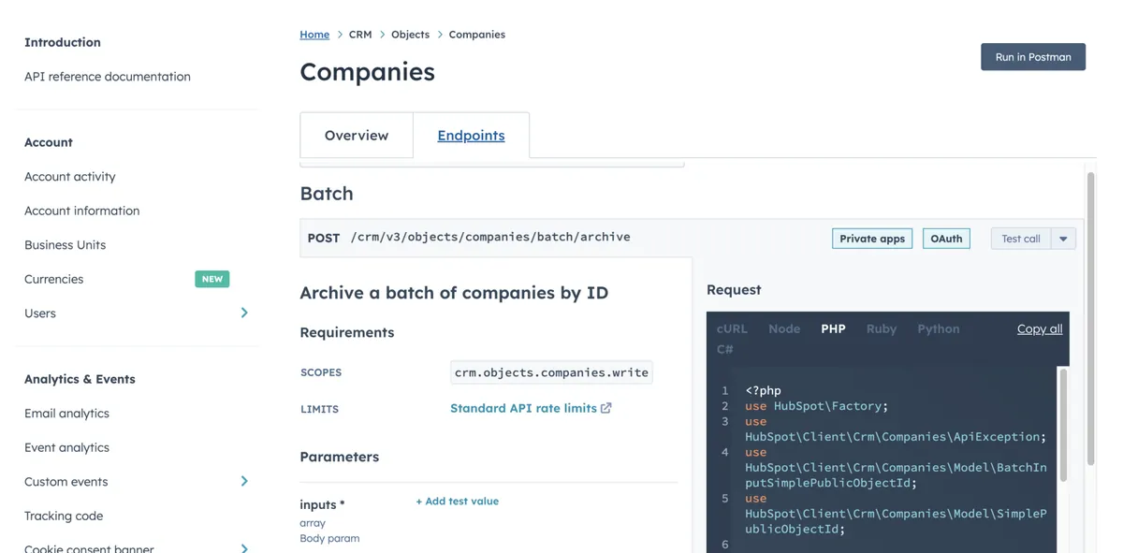Open Standard API rate limits link
1123x553 pixels.
tap(523, 408)
